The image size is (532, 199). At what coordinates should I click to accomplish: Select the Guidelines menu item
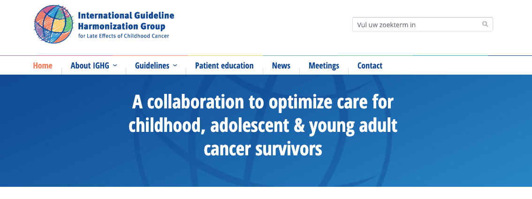(152, 66)
